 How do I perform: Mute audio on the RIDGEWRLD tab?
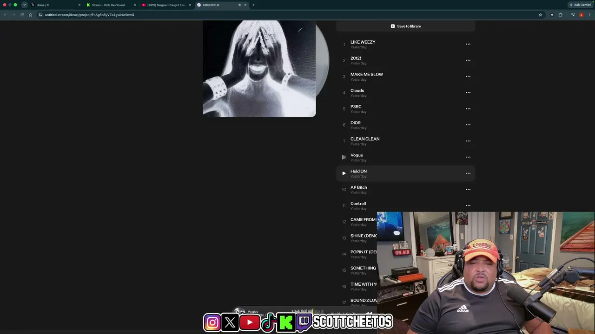(x=239, y=5)
